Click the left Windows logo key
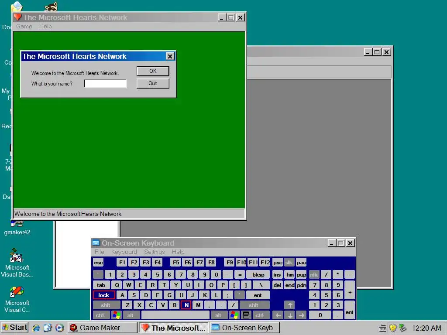 click(116, 315)
